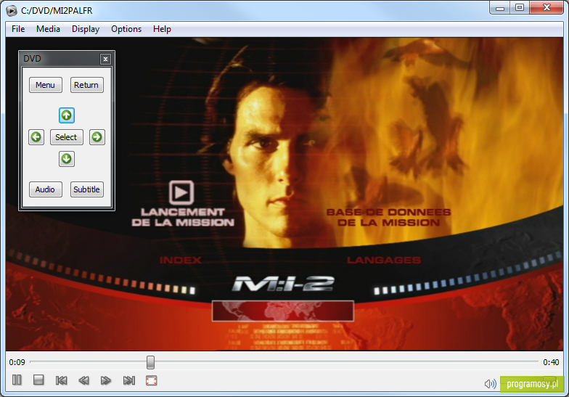Viewport: 569px width, 397px height.
Task: Navigate up with the DVD panel up arrow
Action: tap(67, 115)
